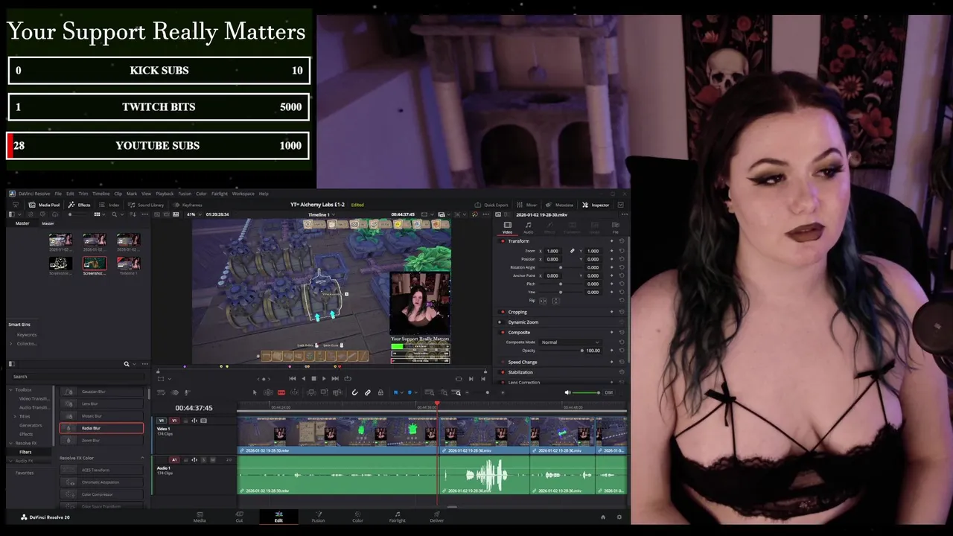Collapse the Toolbox tree category
This screenshot has width=953, height=536.
pyautogui.click(x=10, y=389)
